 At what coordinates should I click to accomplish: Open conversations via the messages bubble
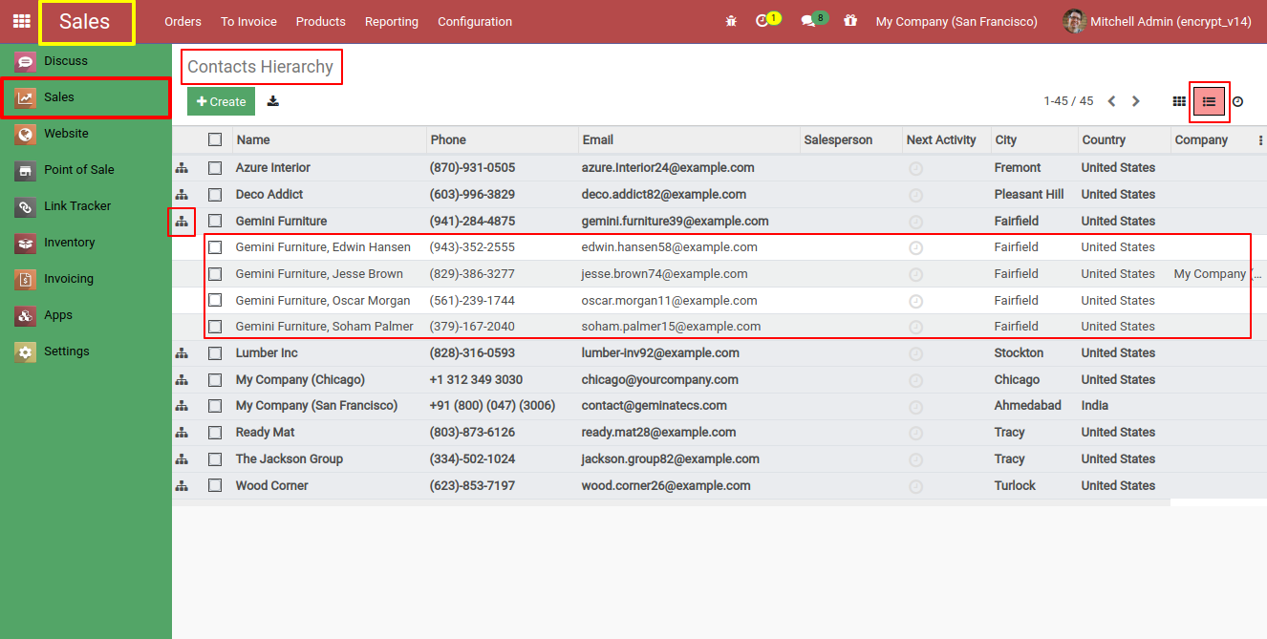click(x=807, y=21)
